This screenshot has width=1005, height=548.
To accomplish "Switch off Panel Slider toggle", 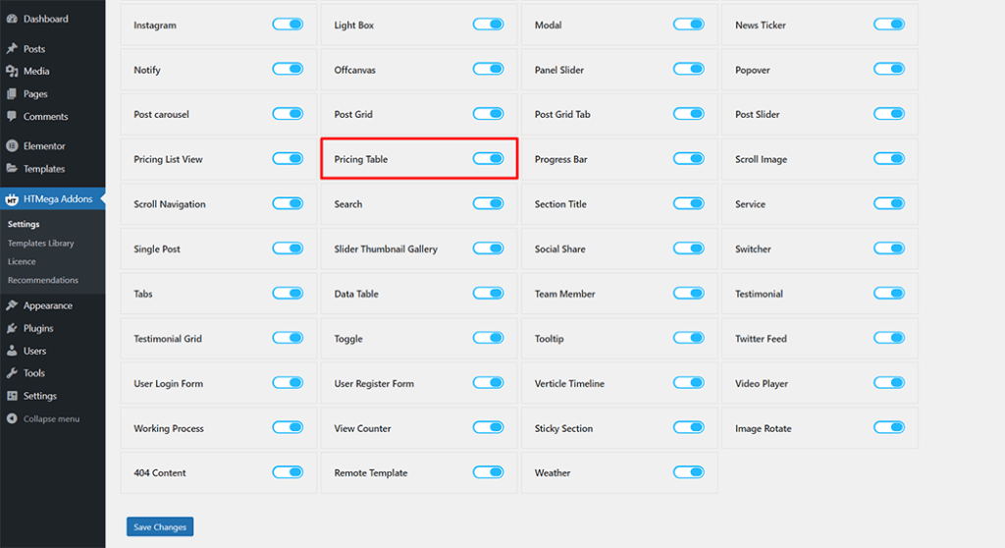I will click(689, 69).
